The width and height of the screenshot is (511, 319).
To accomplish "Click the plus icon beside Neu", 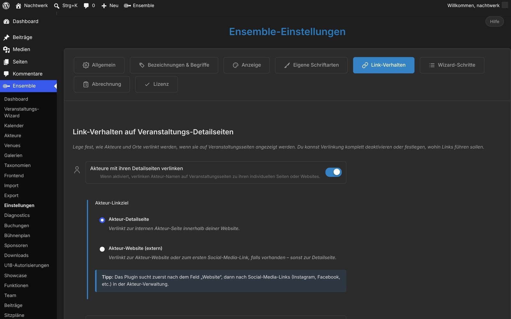I will pos(104,6).
